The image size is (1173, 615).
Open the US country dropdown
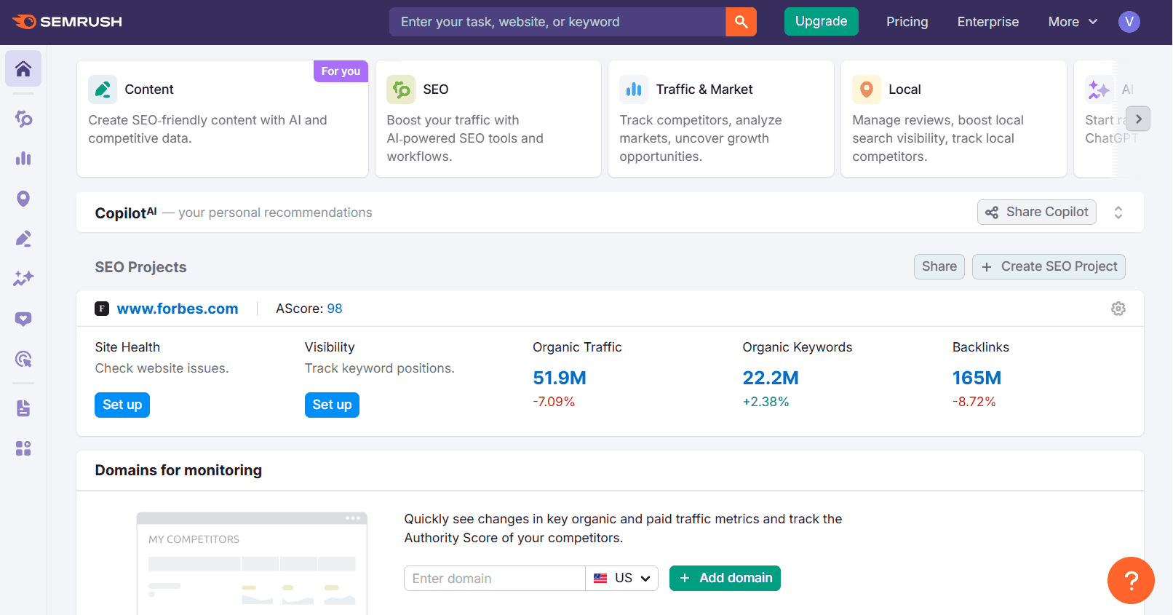click(x=622, y=579)
